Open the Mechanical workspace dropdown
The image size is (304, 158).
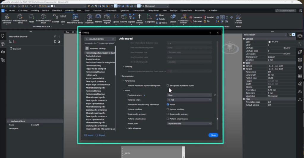[x=156, y=6]
